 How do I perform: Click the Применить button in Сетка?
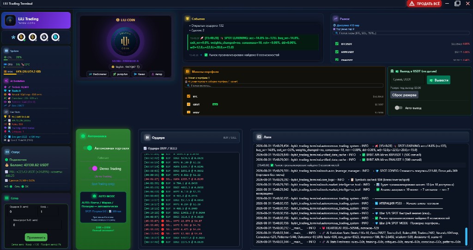(x=36, y=238)
